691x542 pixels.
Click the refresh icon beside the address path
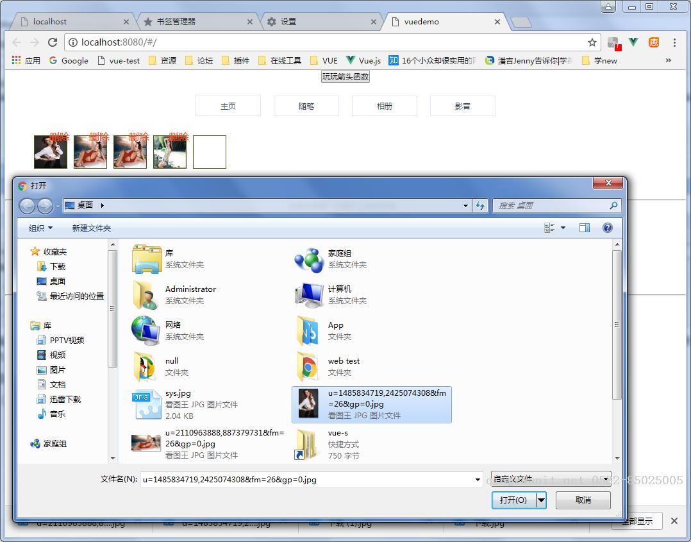click(x=480, y=206)
